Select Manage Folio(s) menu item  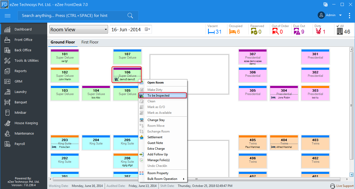pyautogui.click(x=163, y=160)
